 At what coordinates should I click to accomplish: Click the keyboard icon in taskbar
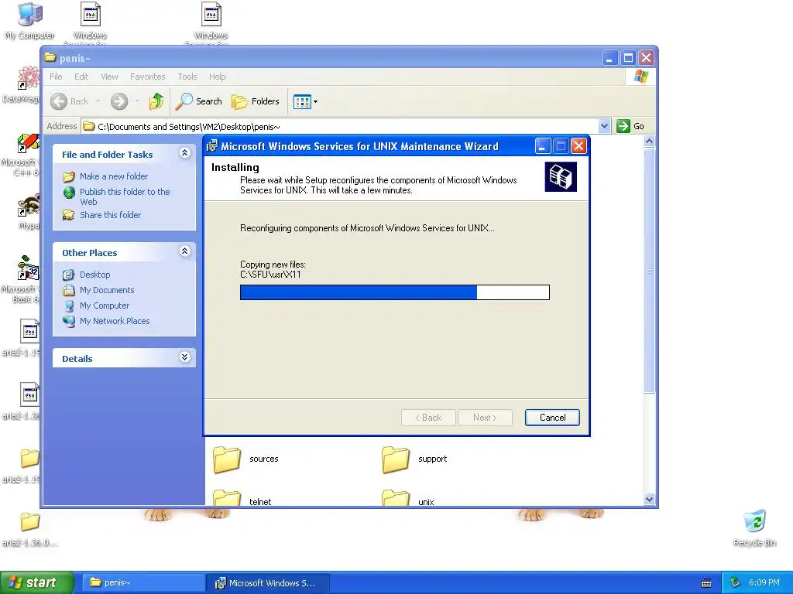pyautogui.click(x=706, y=583)
